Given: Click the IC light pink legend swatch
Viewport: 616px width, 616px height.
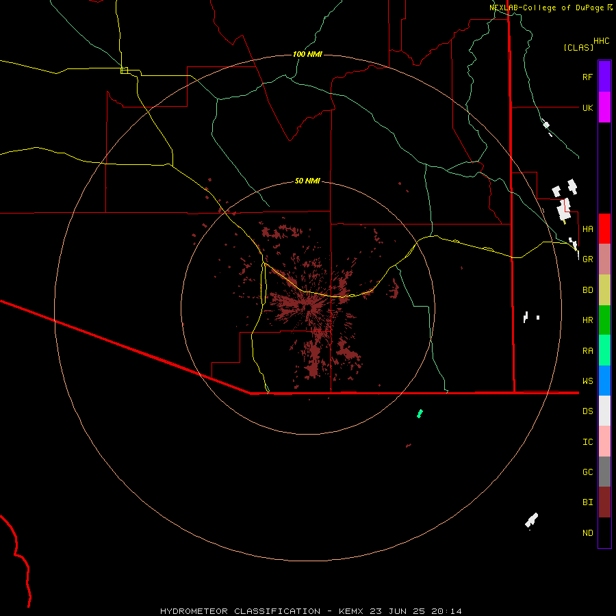Looking at the screenshot, I should (604, 441).
